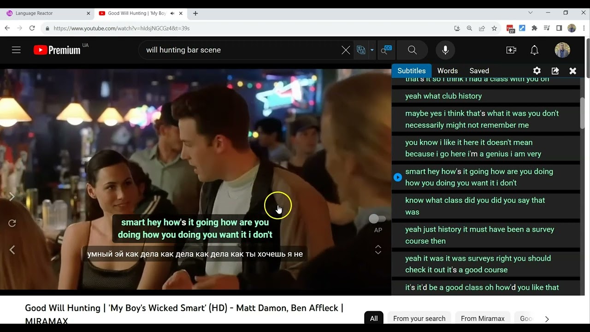Open the Create video icon
Image resolution: width=590 pixels, height=332 pixels.
[511, 50]
